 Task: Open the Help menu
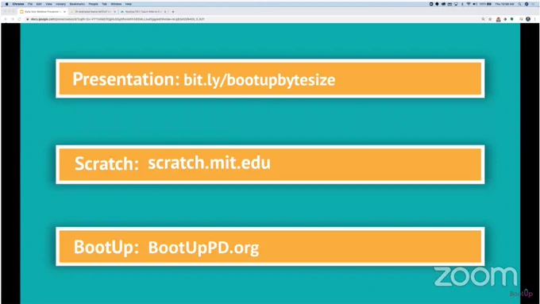[x=129, y=4]
